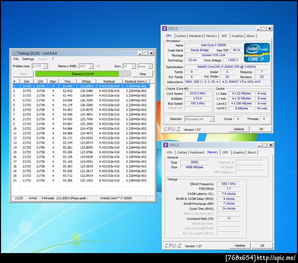Click the DRAM Frequency value 936.1 MHz
The image size is (298, 263).
tap(229, 184)
